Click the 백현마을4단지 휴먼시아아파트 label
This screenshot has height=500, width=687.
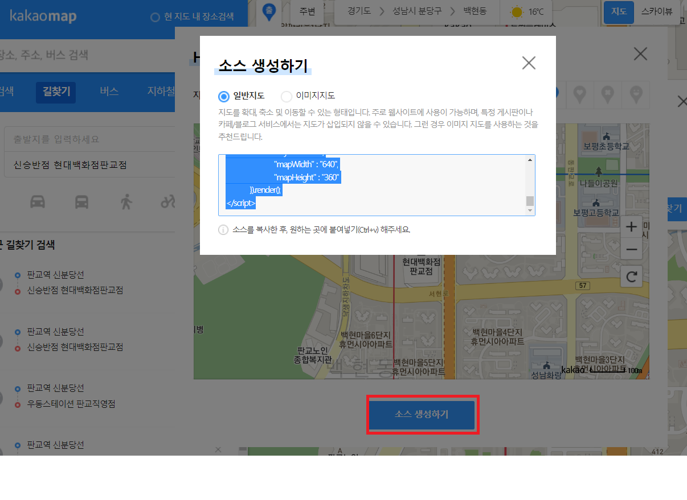point(497,337)
